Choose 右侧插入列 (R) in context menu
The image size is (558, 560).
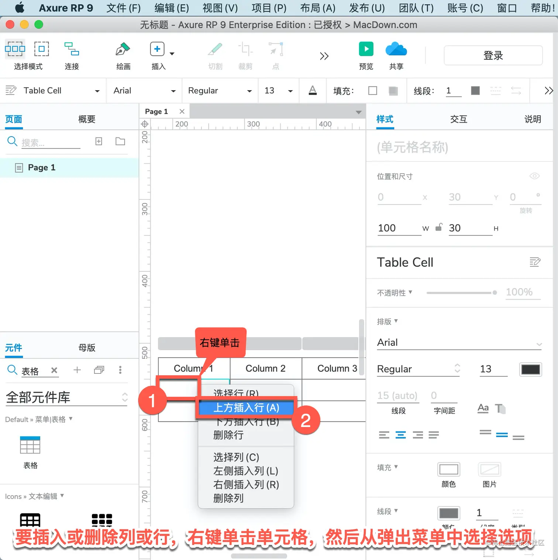[246, 485]
